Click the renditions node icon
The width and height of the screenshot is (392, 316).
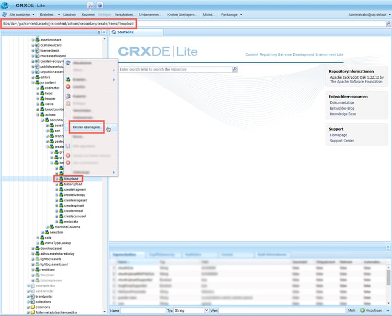tap(37, 270)
